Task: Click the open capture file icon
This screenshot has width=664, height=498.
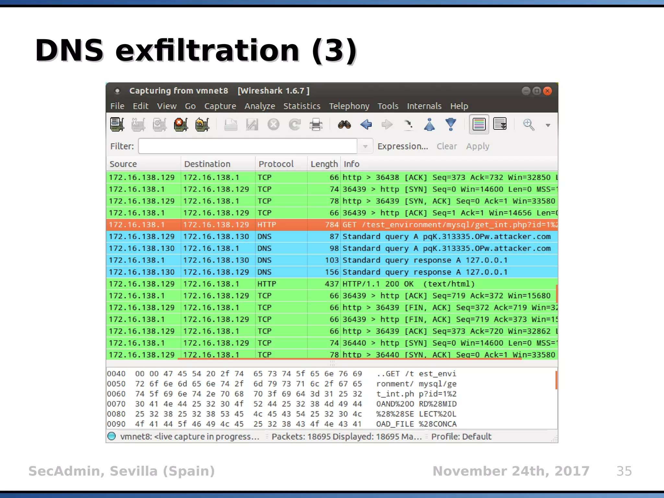Action: click(231, 124)
